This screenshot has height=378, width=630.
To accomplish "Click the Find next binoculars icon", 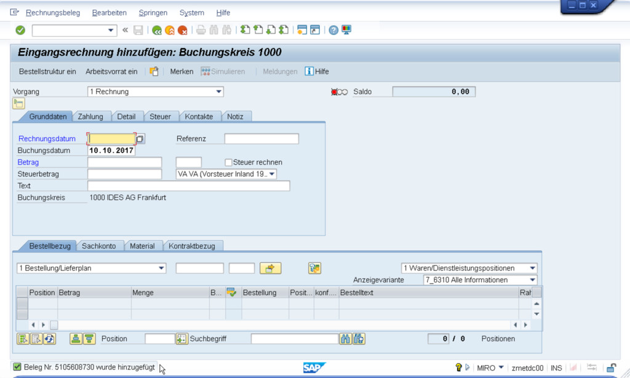I will coord(226,30).
